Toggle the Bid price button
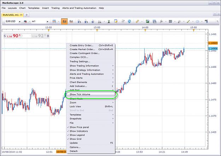221x156 pixels. (64, 22)
